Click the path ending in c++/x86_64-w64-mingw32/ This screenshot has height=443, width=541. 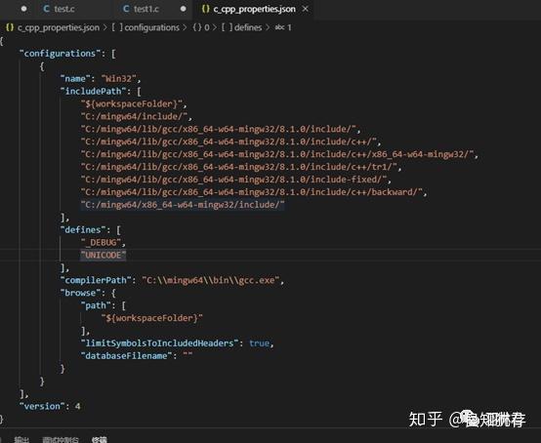click(x=277, y=154)
